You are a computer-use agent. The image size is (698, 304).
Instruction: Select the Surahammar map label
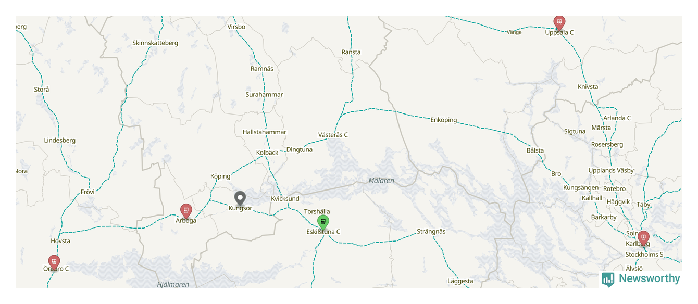click(x=265, y=94)
